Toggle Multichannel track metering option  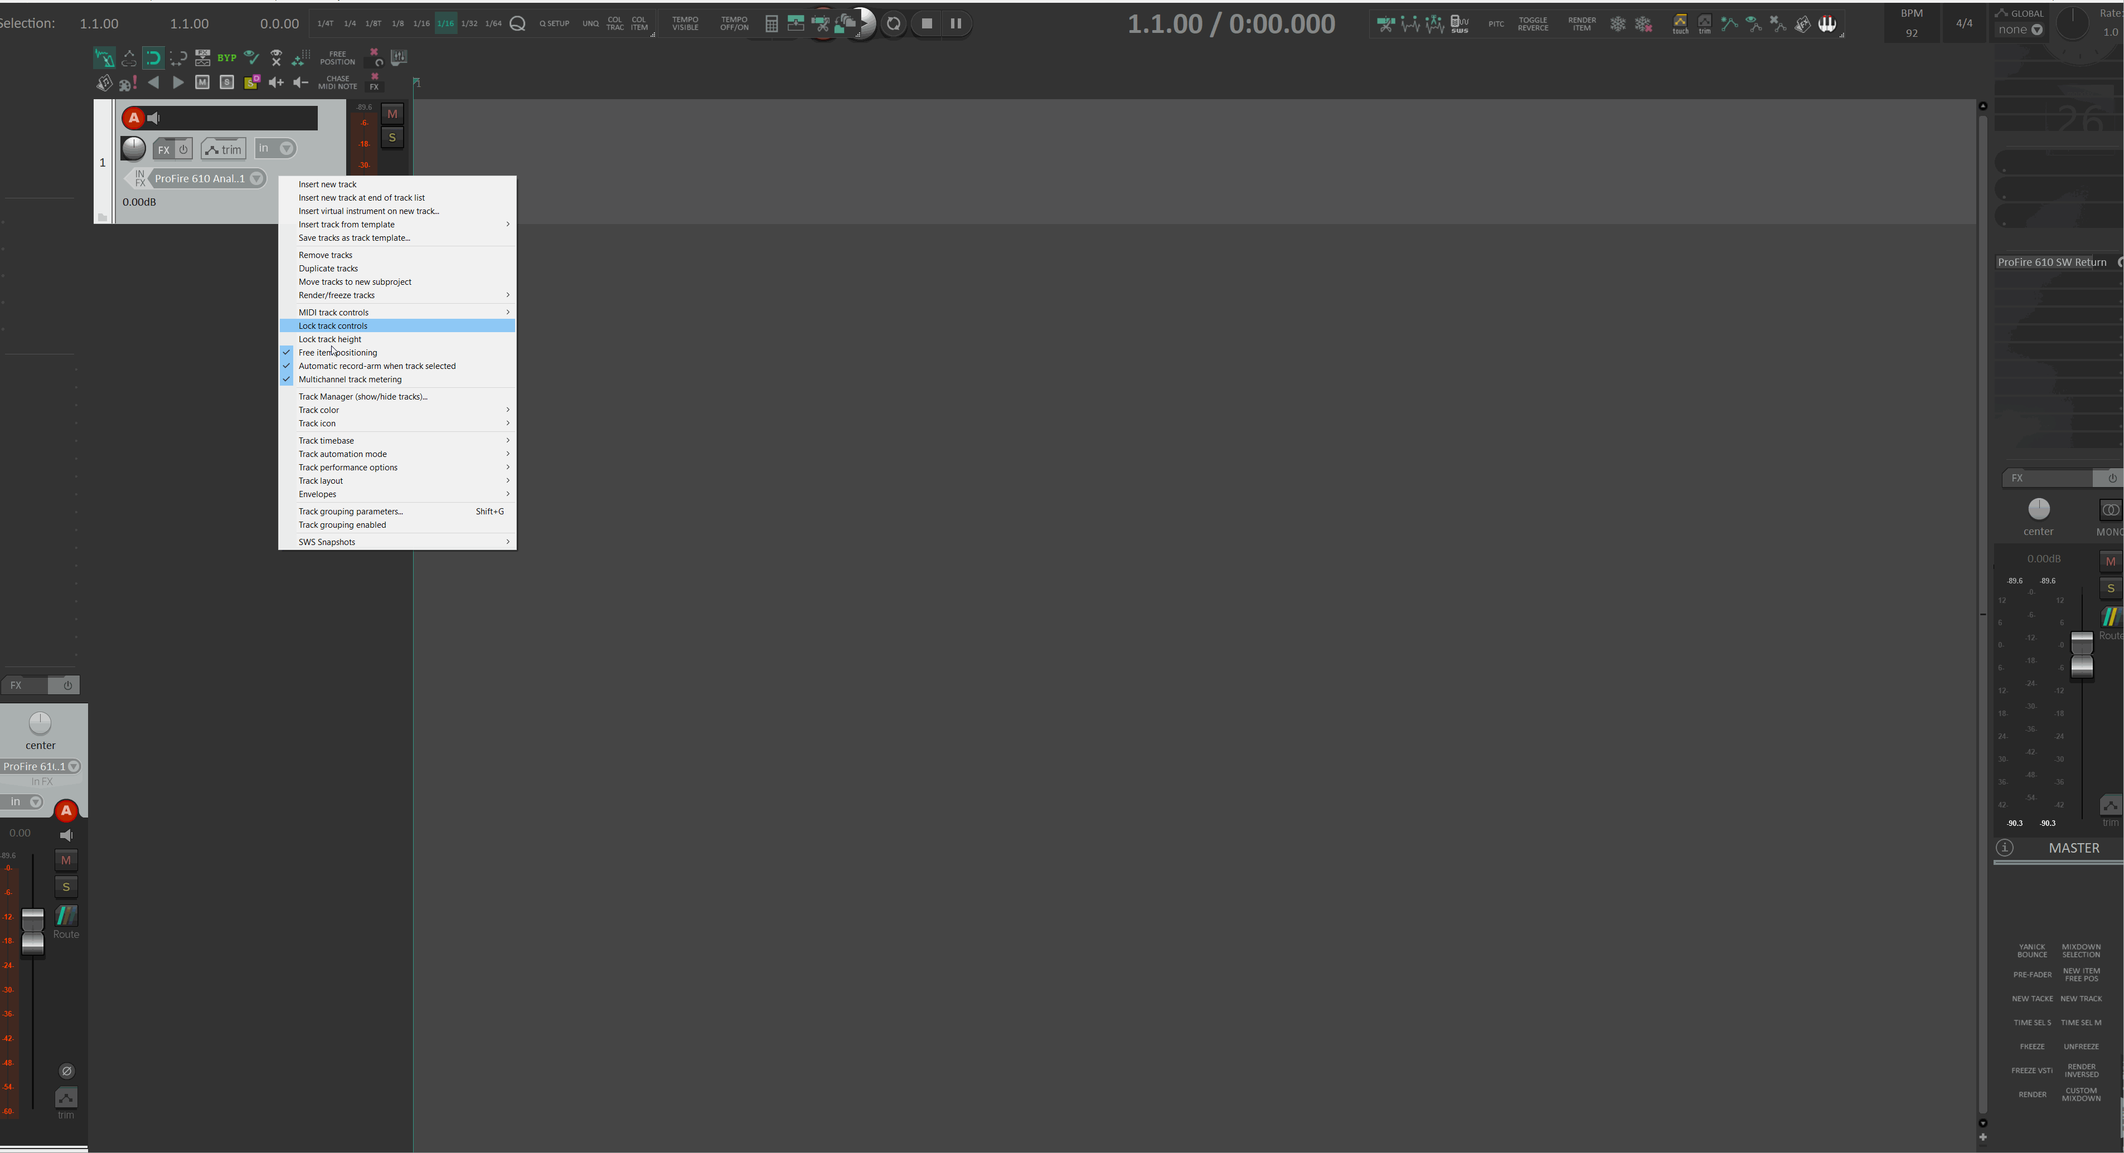tap(350, 380)
